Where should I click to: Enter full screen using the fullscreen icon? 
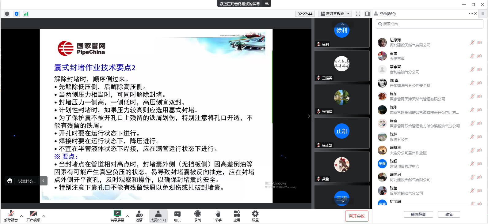[x=358, y=14]
